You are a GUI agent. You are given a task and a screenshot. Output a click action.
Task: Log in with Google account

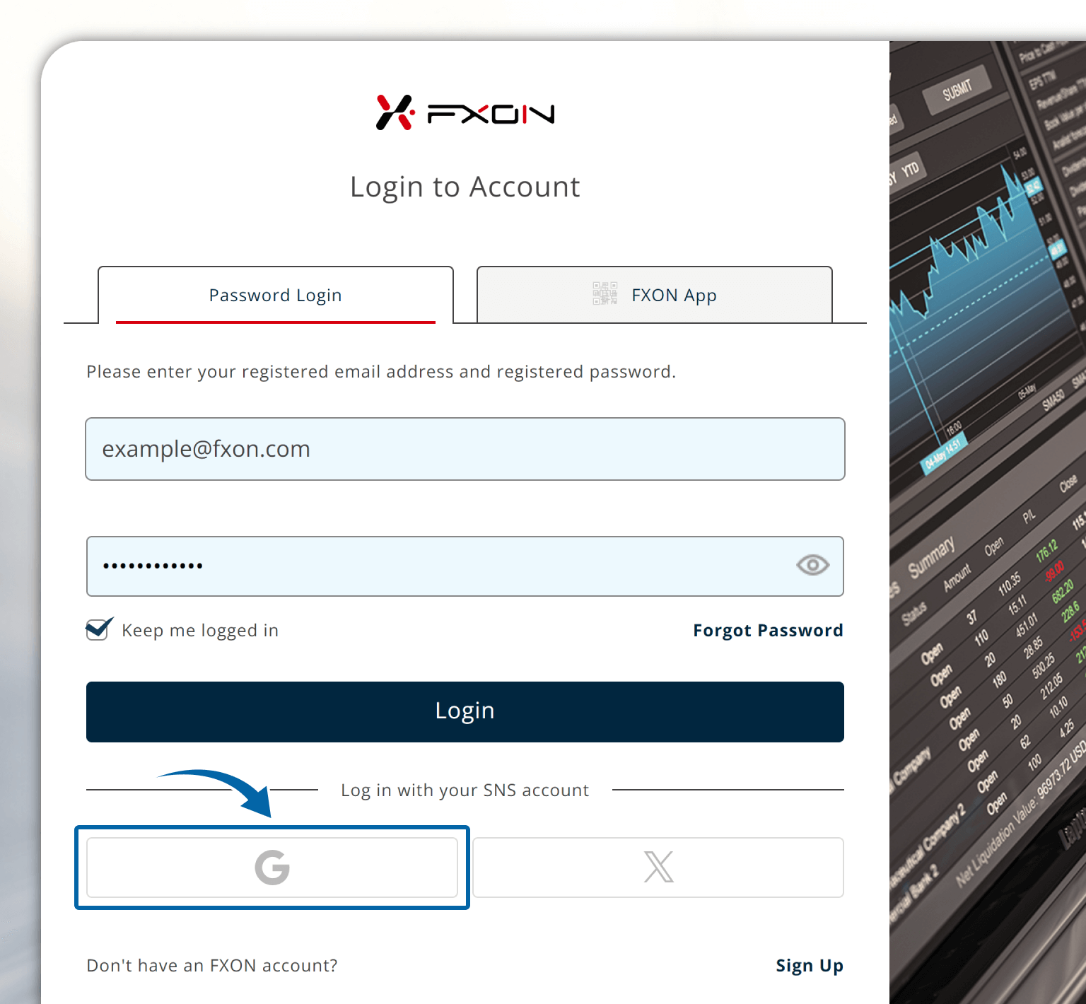click(272, 868)
